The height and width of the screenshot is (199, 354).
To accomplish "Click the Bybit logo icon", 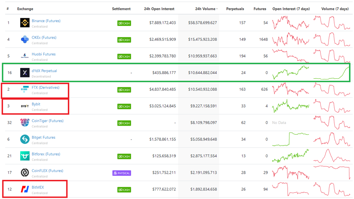I will click(x=25, y=106).
